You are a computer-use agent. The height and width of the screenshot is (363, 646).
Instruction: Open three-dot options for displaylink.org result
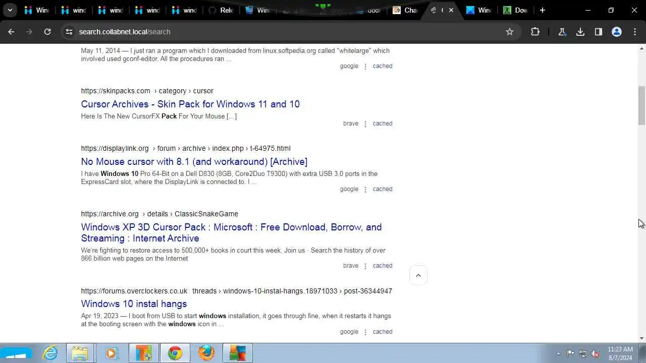point(365,190)
